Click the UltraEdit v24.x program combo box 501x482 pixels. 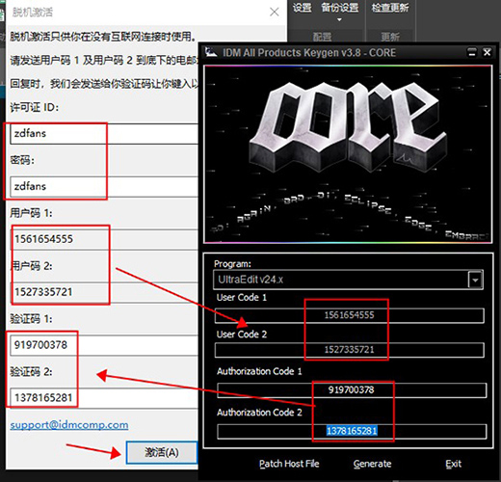[x=348, y=280]
